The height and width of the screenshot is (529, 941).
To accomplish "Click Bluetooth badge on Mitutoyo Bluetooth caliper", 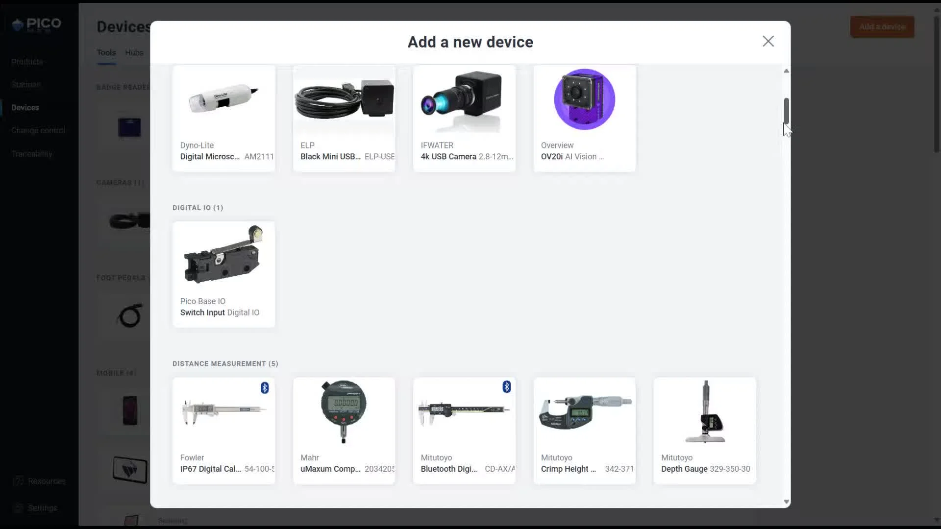I will [507, 387].
